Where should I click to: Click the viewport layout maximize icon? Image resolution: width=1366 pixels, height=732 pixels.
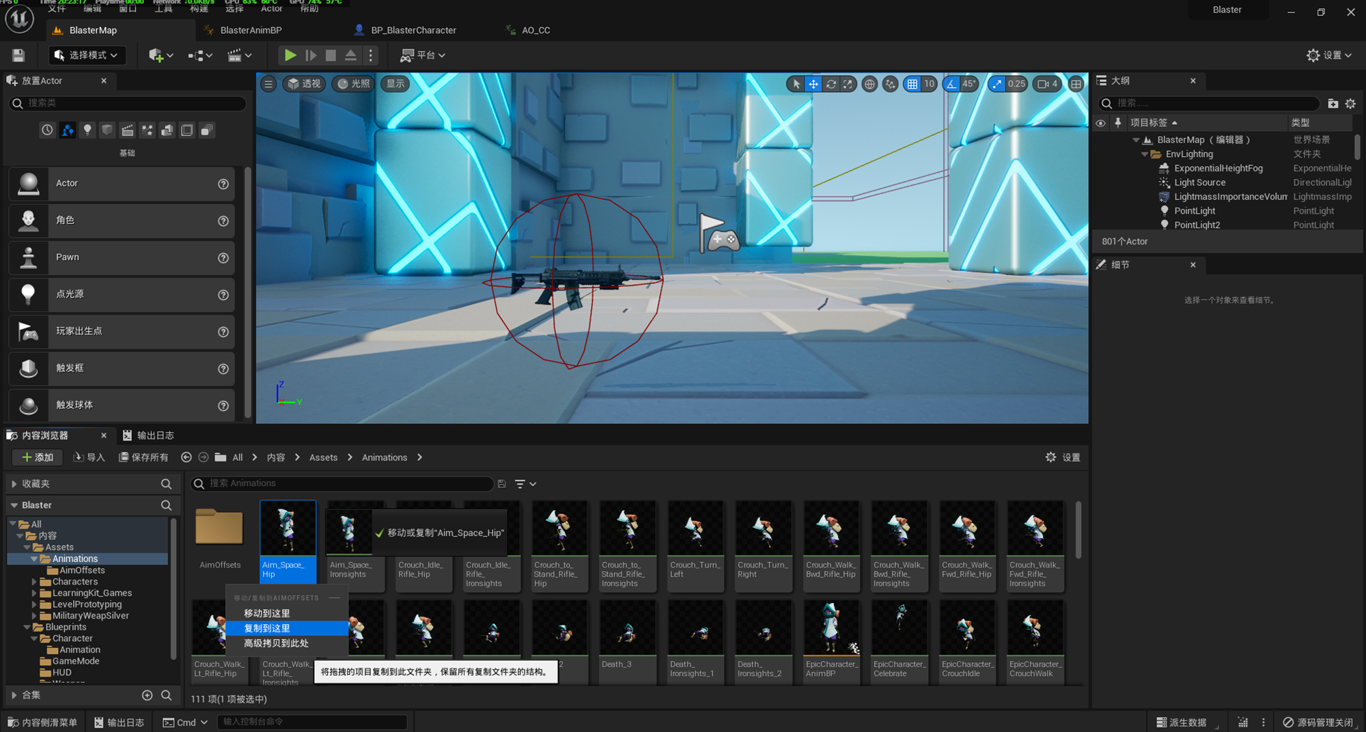[1076, 84]
